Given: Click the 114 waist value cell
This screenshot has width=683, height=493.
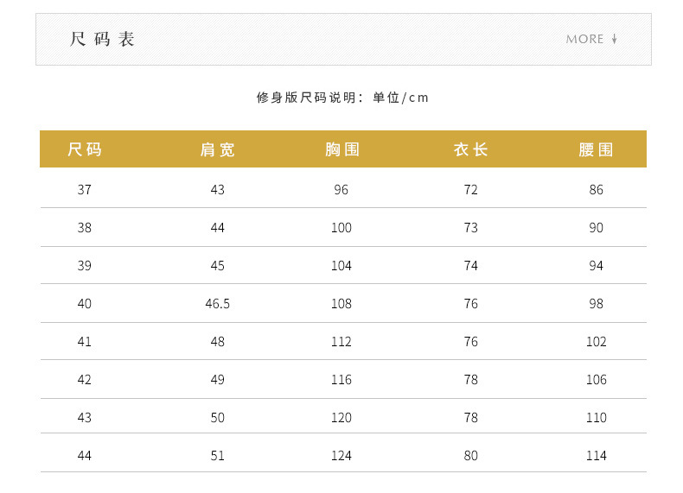Looking at the screenshot, I should tap(596, 455).
